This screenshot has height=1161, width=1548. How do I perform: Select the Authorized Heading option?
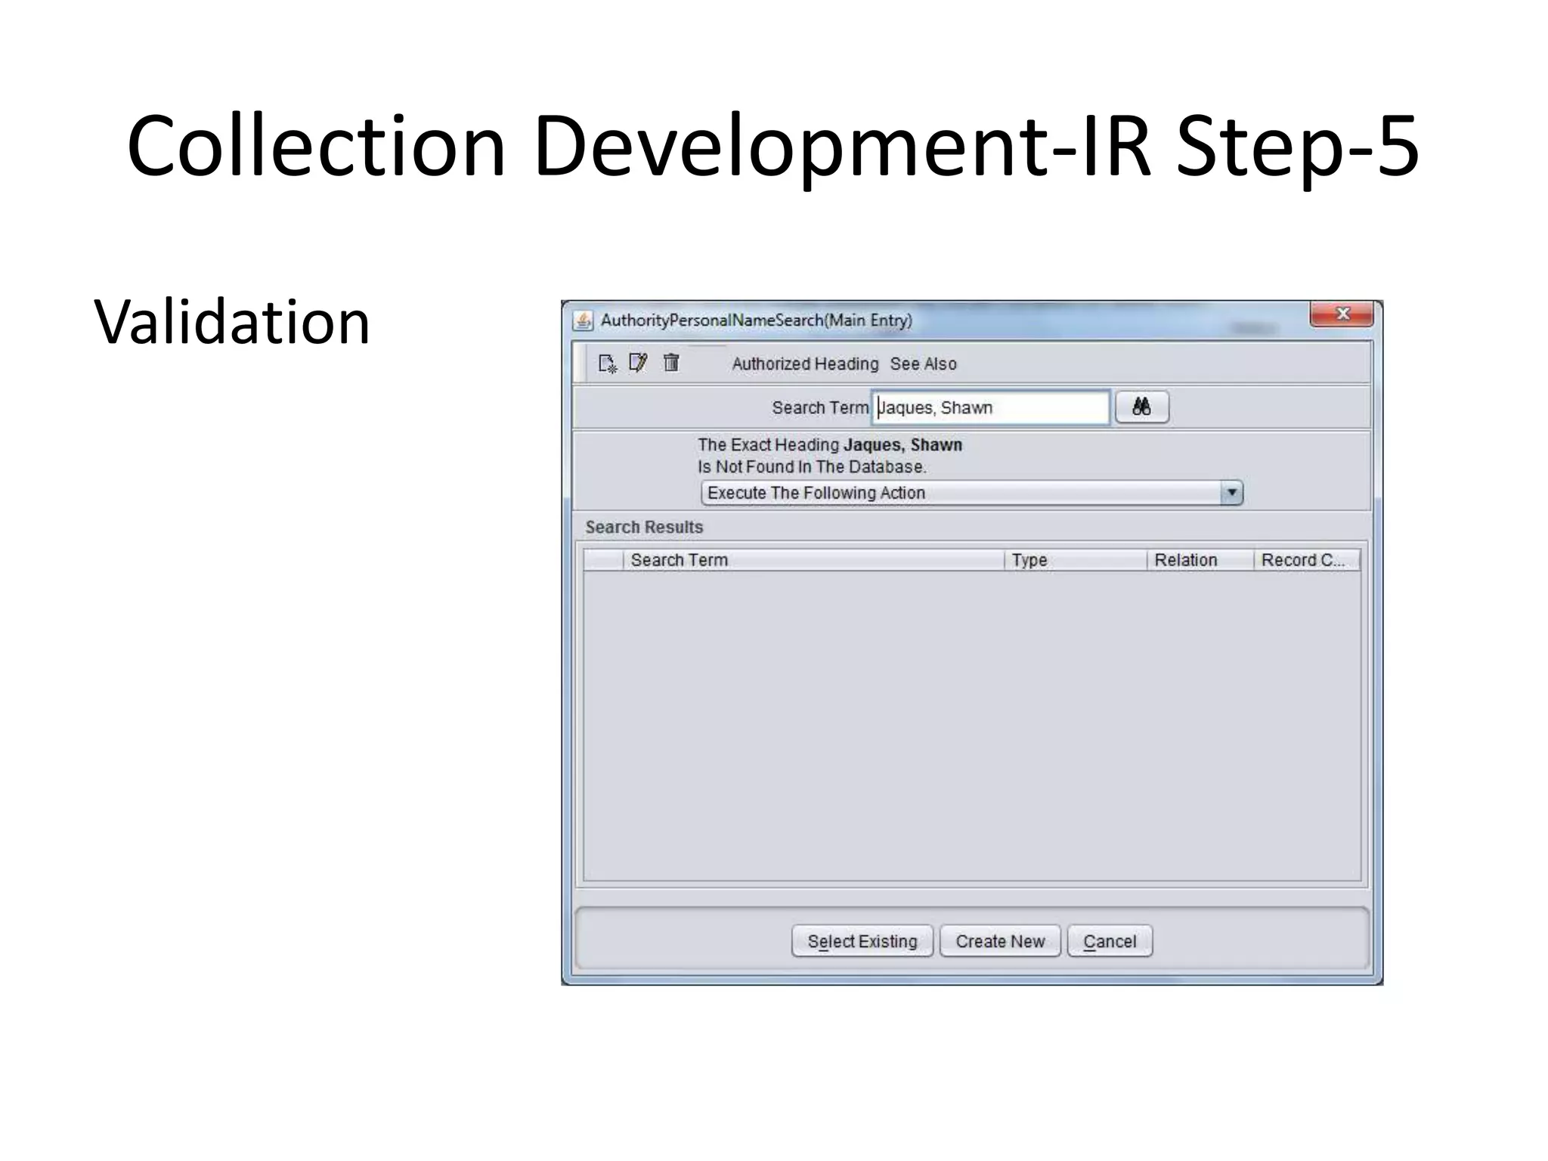(805, 364)
